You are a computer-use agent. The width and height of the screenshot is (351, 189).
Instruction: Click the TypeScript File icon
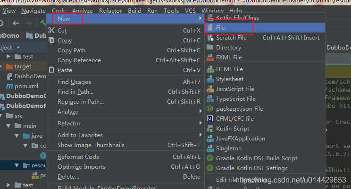point(210,99)
